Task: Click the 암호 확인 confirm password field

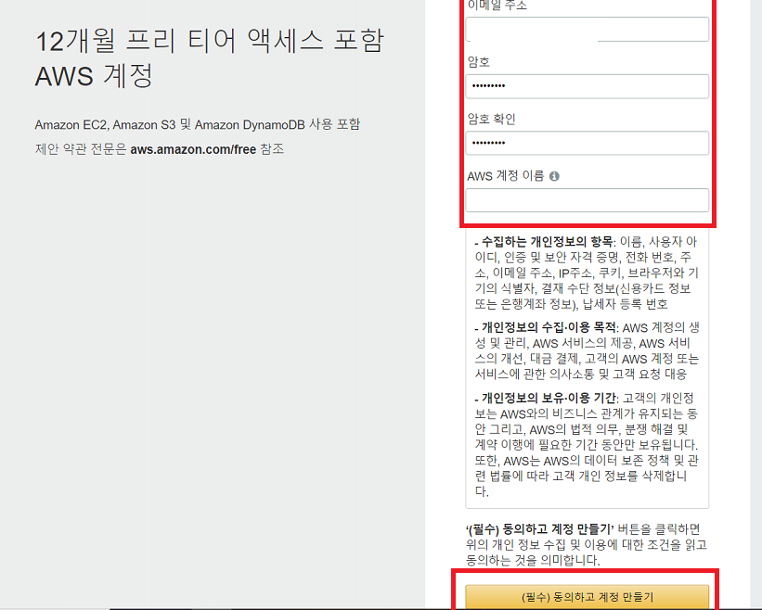Action: (x=588, y=143)
